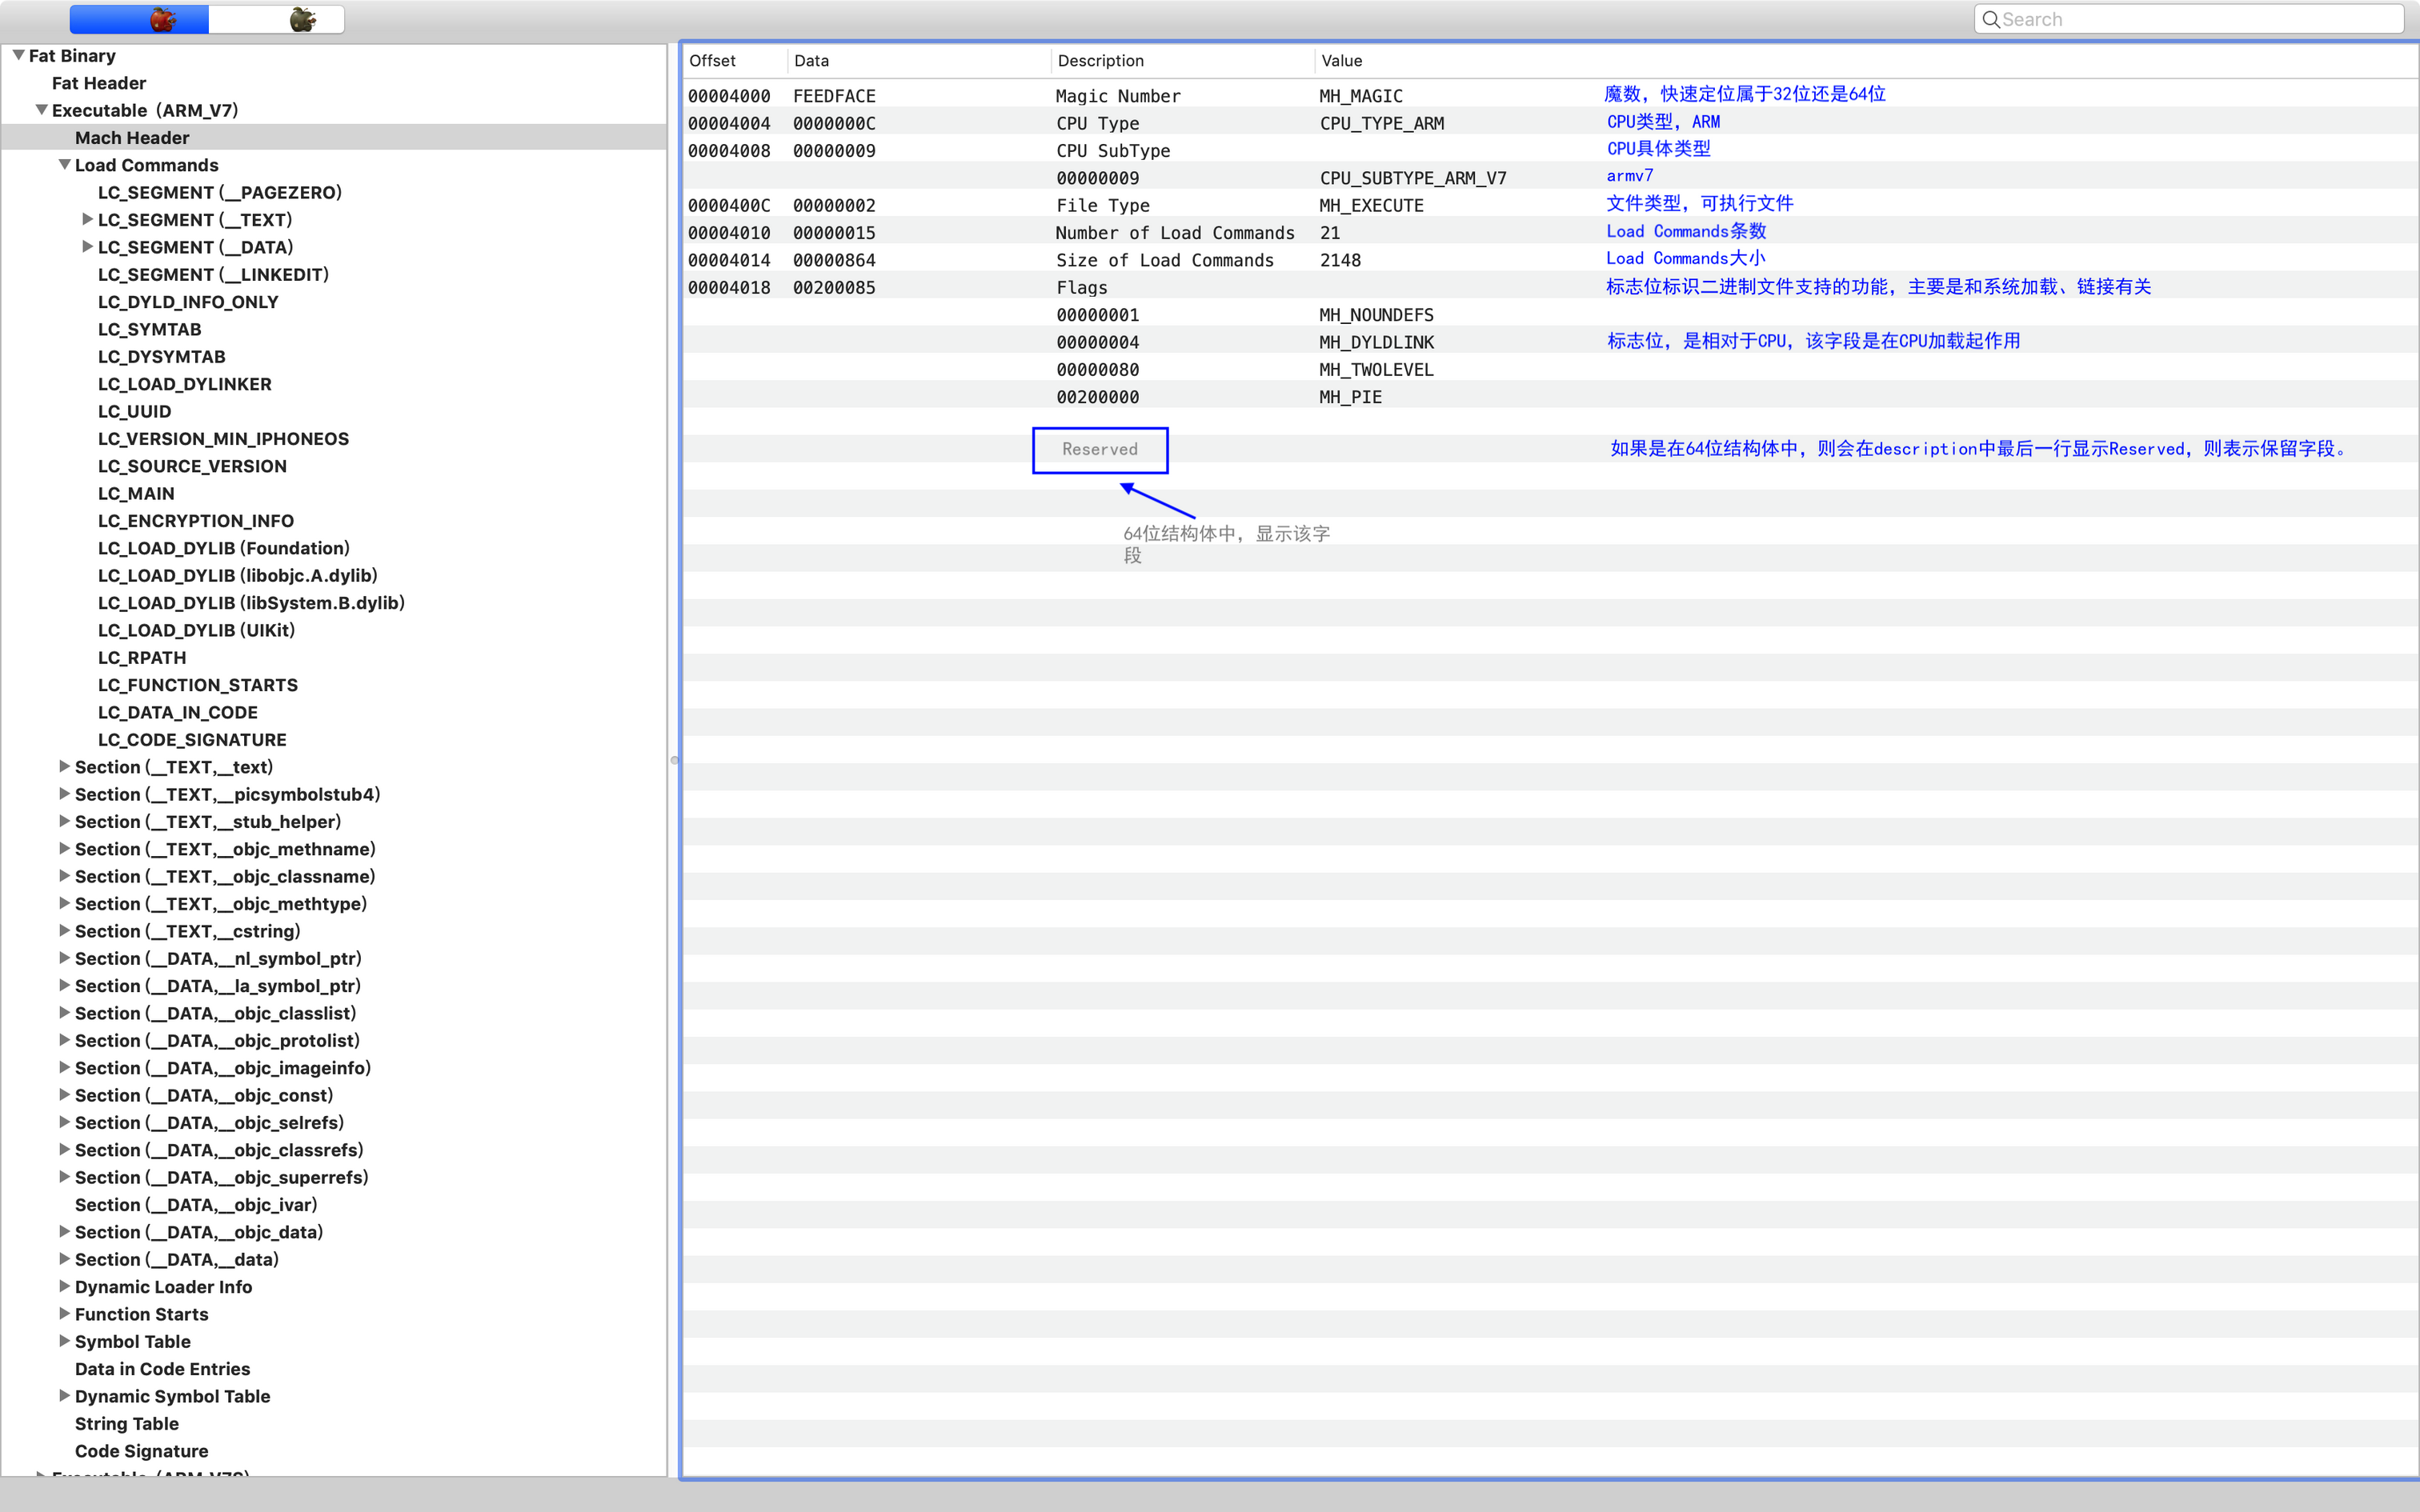Viewport: 2420px width, 1512px height.
Task: Select the Mach Header item
Action: pos(132,138)
